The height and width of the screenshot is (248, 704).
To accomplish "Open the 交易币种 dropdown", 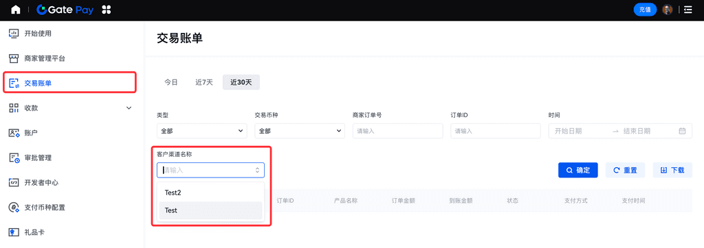I will coord(300,131).
